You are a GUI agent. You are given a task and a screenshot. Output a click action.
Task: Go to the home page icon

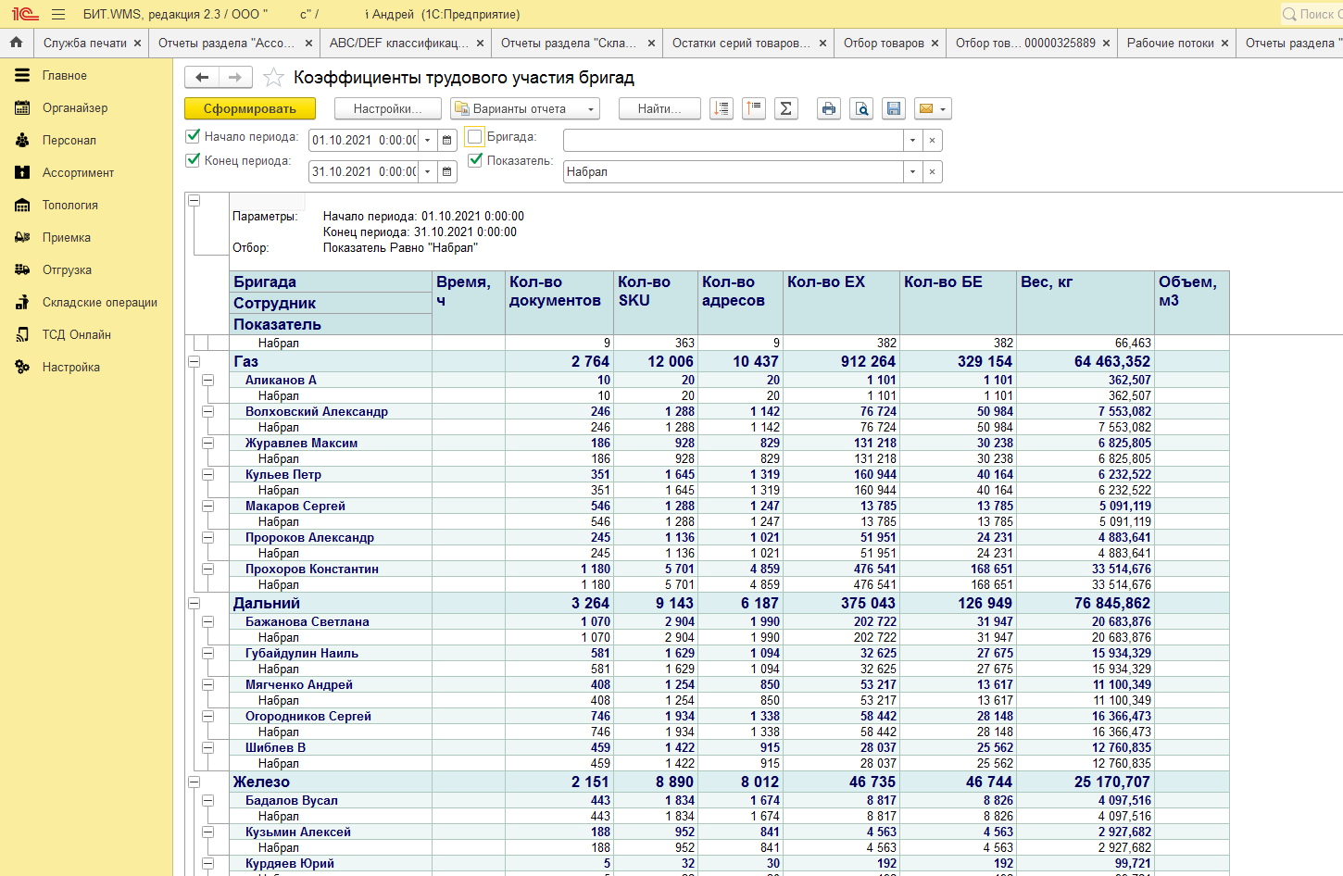(x=16, y=43)
